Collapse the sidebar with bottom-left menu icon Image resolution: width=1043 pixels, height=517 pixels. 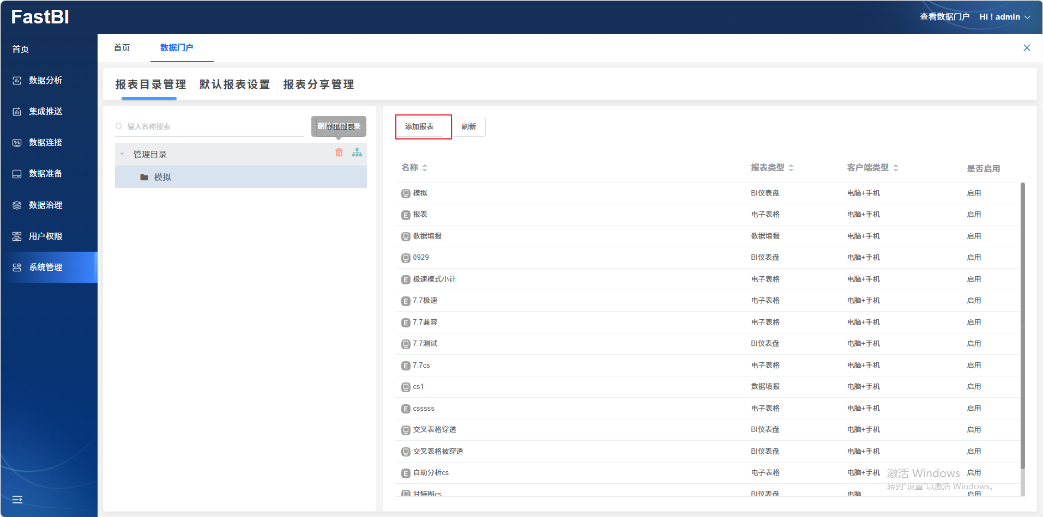(17, 500)
